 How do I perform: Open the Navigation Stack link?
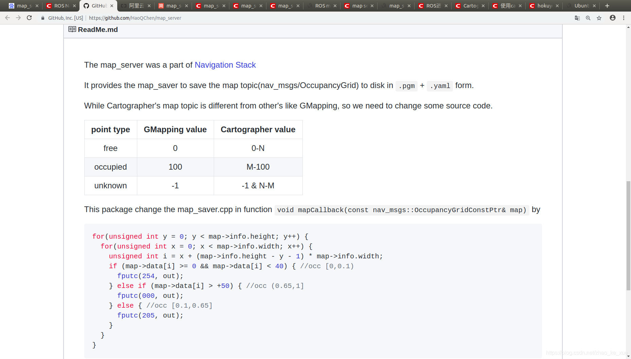coord(225,65)
